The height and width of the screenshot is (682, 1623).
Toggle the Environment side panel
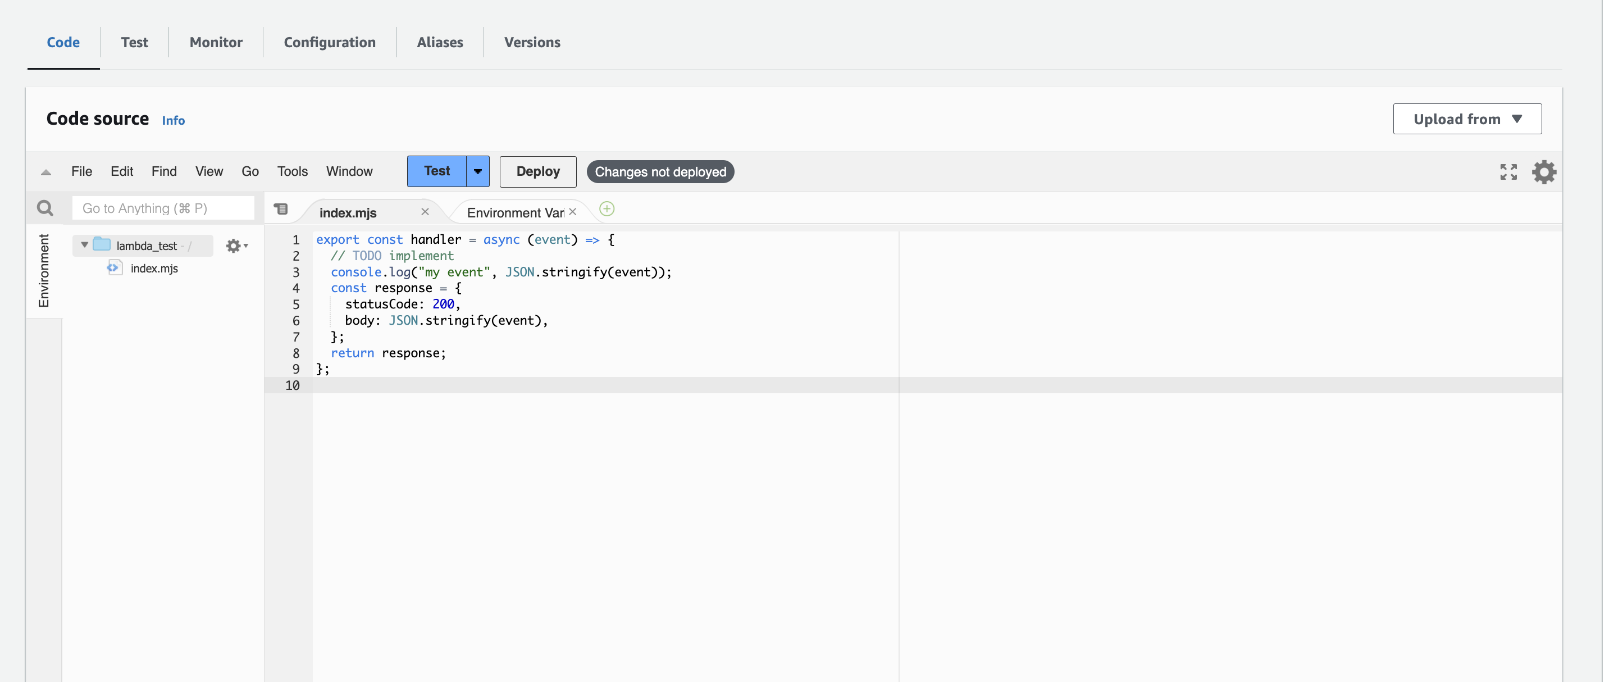43,271
